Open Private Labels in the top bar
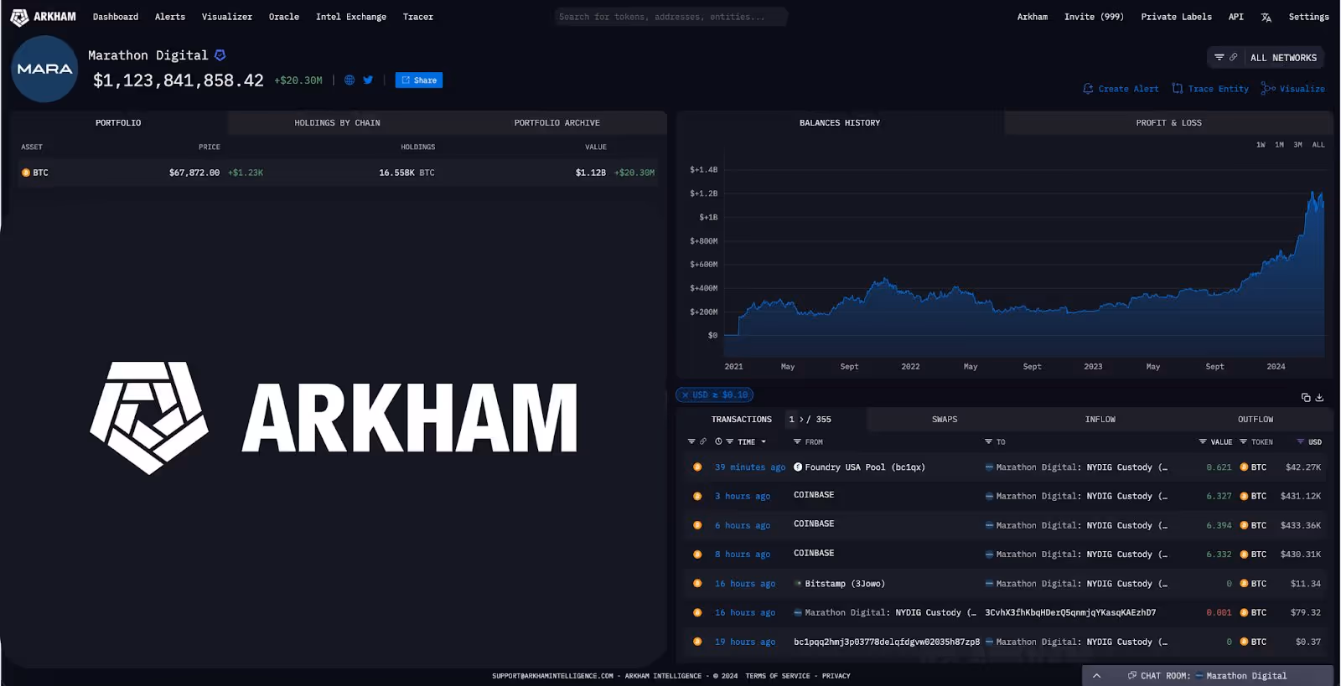 [1177, 17]
